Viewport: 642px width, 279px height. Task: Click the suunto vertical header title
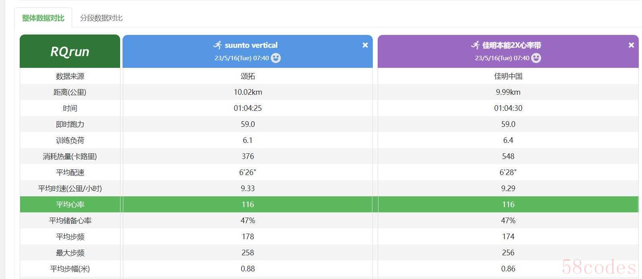coord(251,45)
